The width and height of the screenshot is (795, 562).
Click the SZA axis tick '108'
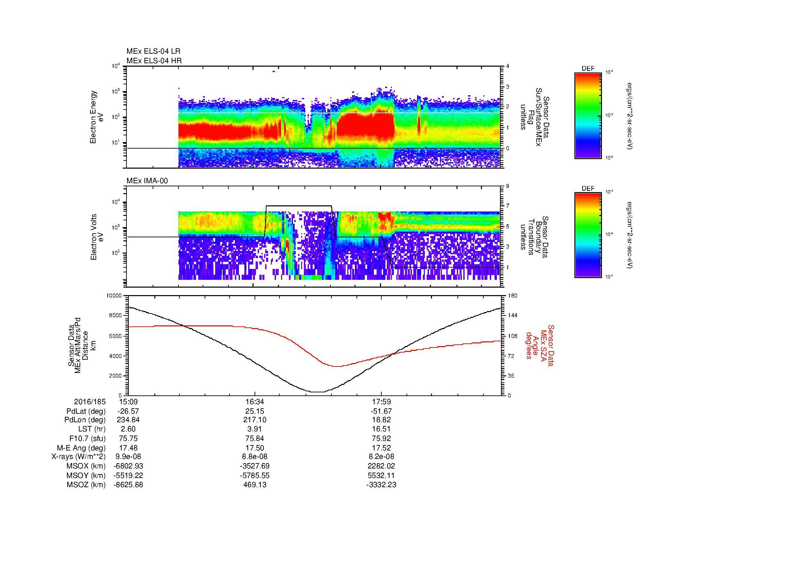pos(513,336)
